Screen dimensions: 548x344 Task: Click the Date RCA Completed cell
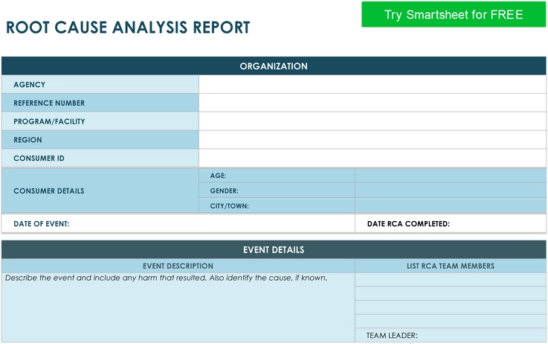(x=451, y=223)
